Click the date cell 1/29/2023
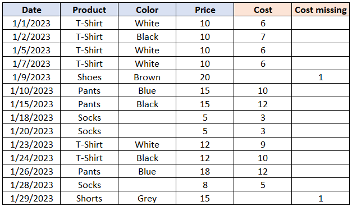Screen dimensions: 352x206 point(31,198)
